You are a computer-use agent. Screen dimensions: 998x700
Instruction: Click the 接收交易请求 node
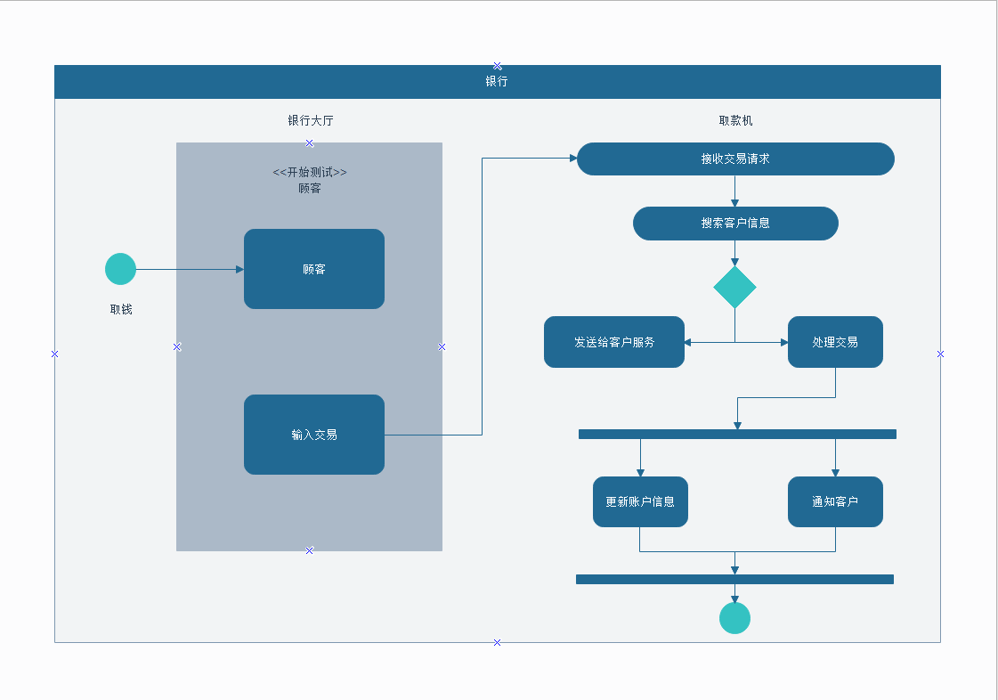click(x=735, y=159)
